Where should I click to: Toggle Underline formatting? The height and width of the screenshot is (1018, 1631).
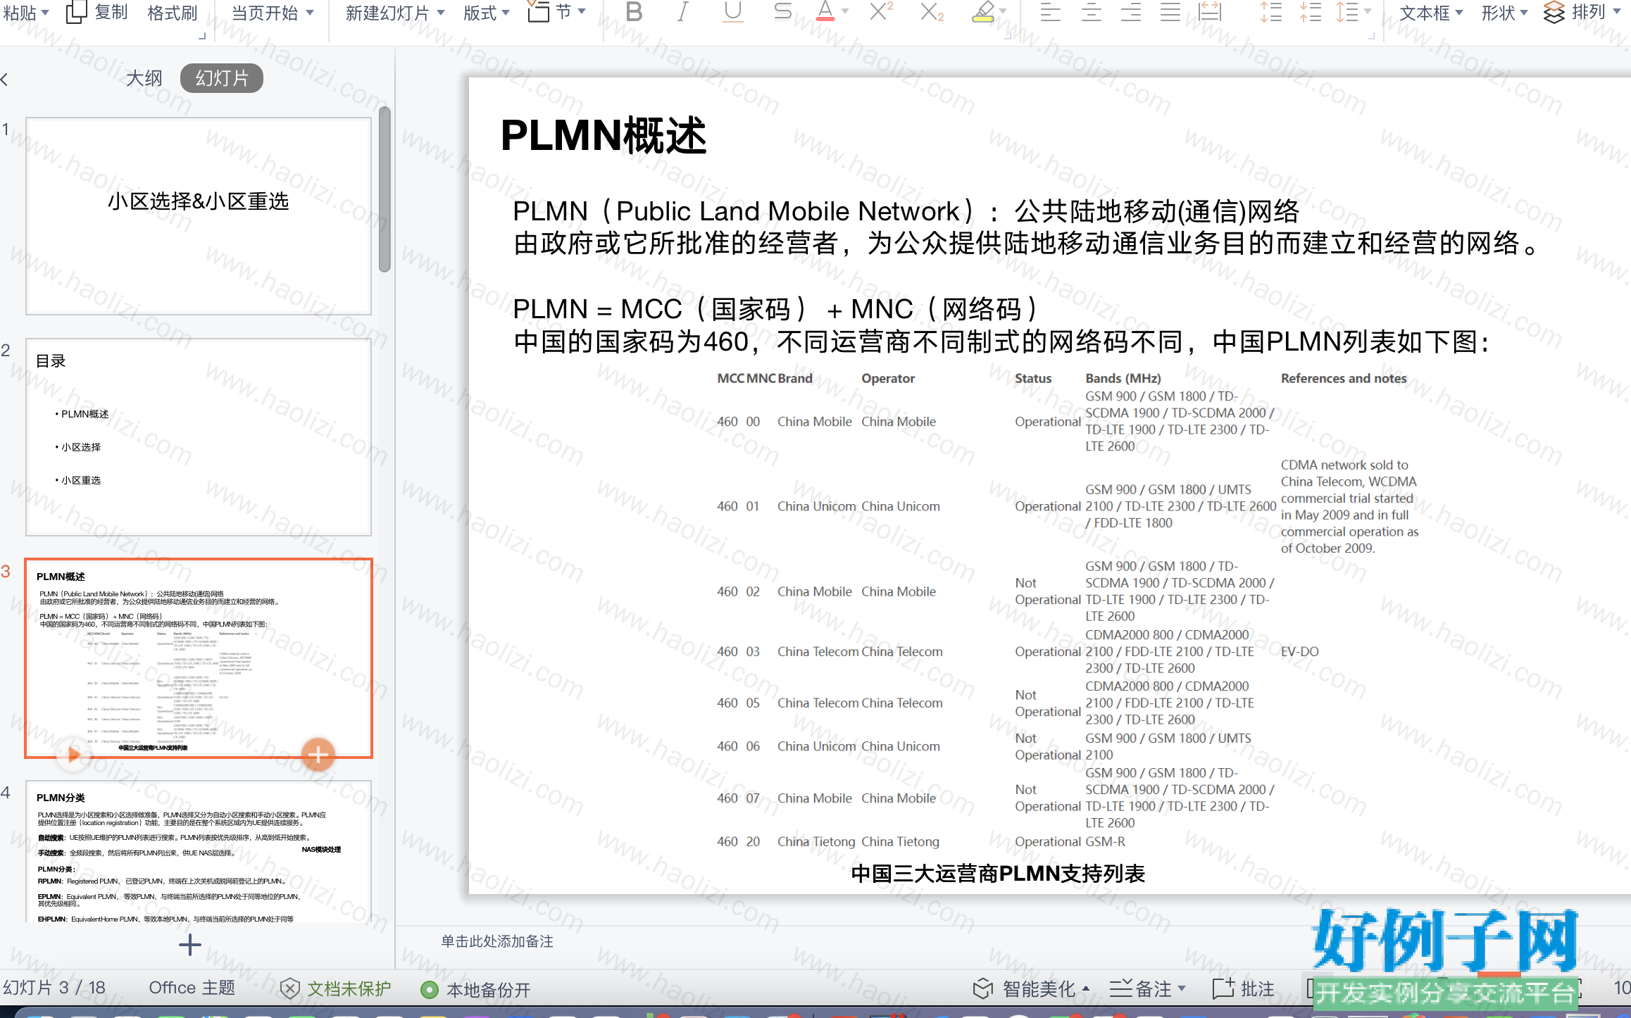732,12
